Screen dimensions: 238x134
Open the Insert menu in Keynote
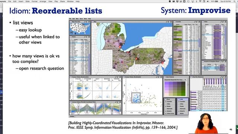pos(21,1)
